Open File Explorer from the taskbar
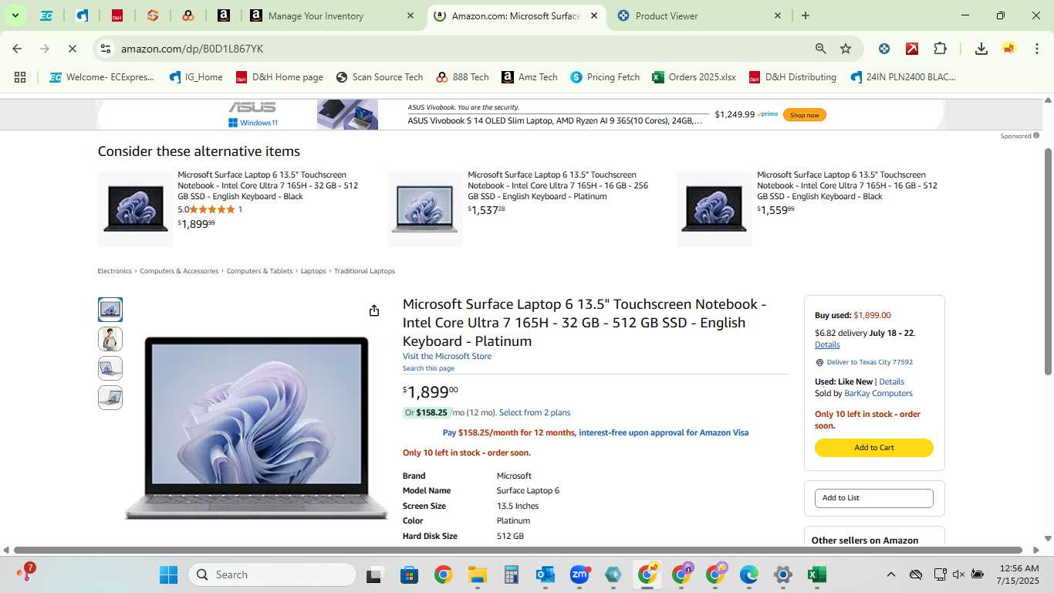The image size is (1054, 593). click(x=477, y=574)
